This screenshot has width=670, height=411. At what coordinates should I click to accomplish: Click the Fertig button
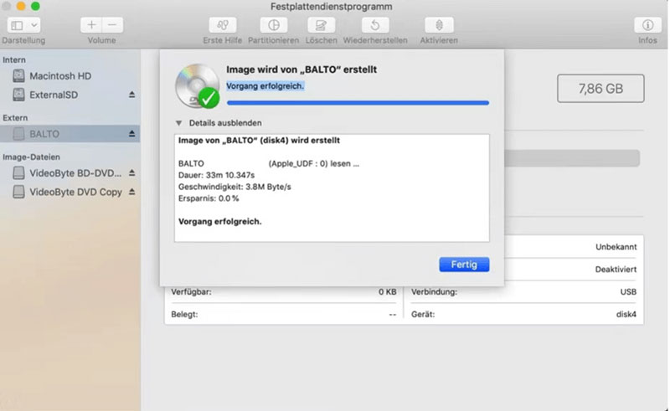click(x=463, y=265)
